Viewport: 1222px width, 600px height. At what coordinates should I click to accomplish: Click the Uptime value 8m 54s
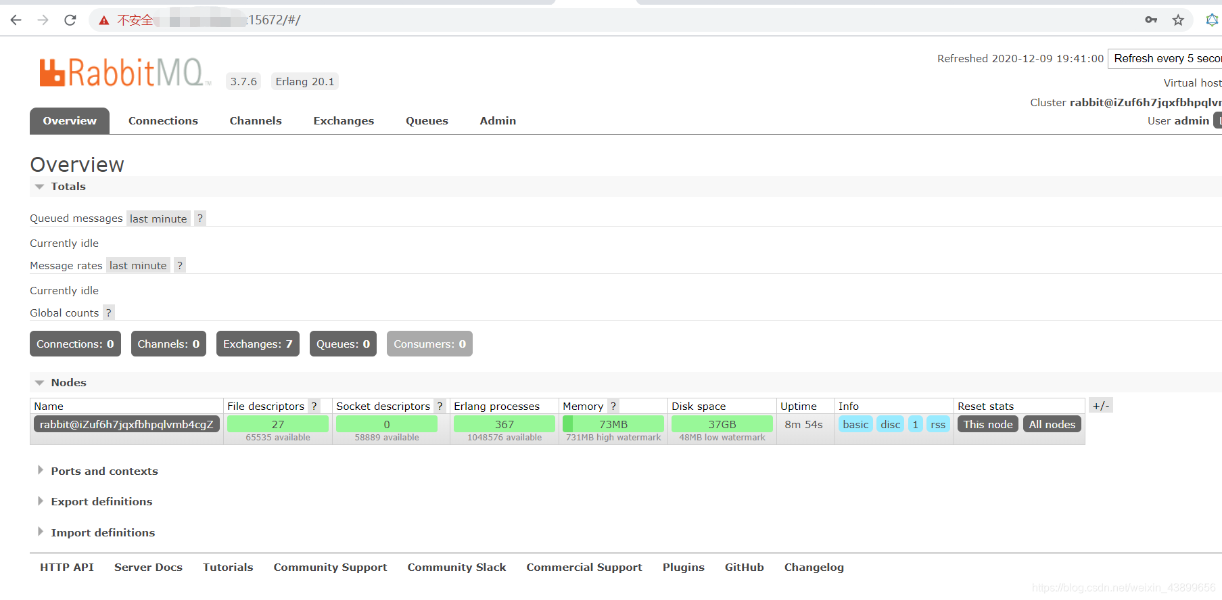coord(803,424)
